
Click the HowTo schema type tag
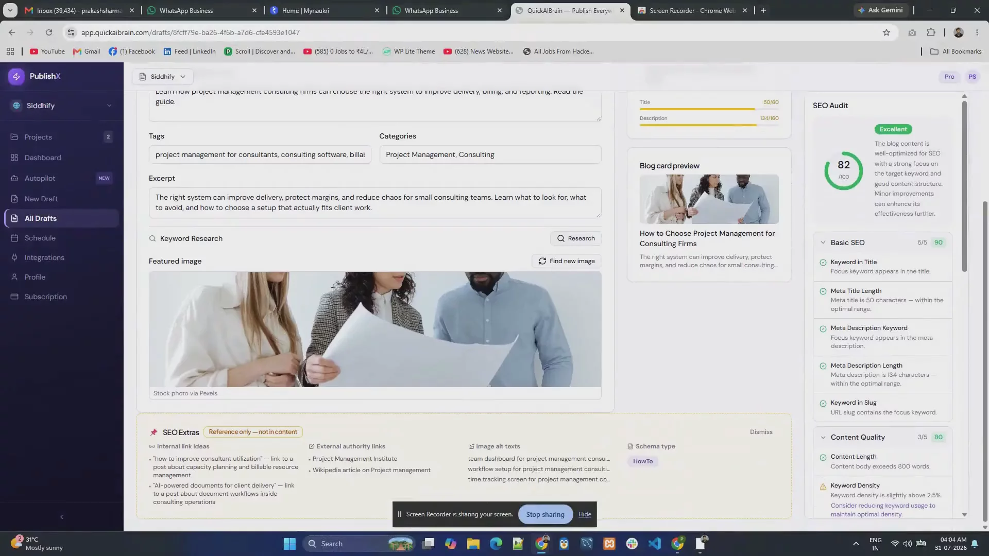[643, 461]
